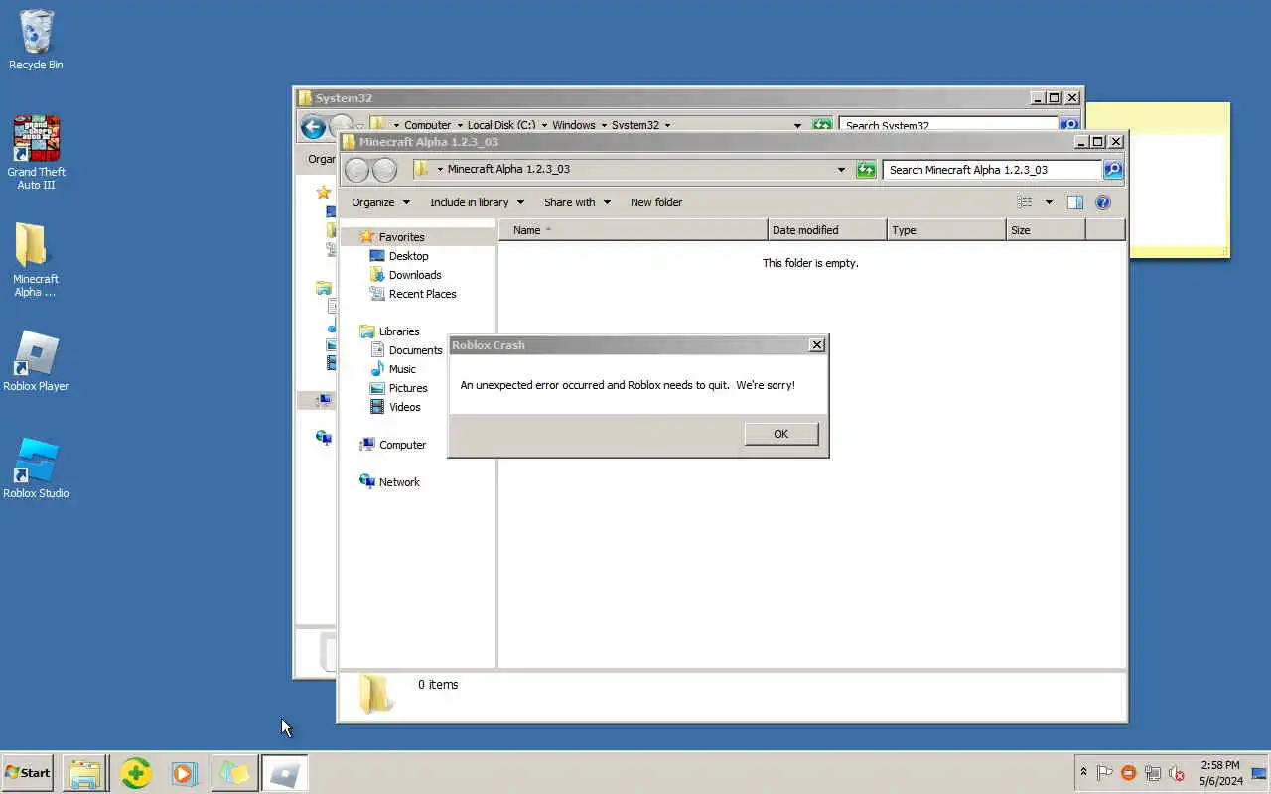Go forward in the Minecraft Alpha window
Image resolution: width=1271 pixels, height=794 pixels.
pos(384,170)
